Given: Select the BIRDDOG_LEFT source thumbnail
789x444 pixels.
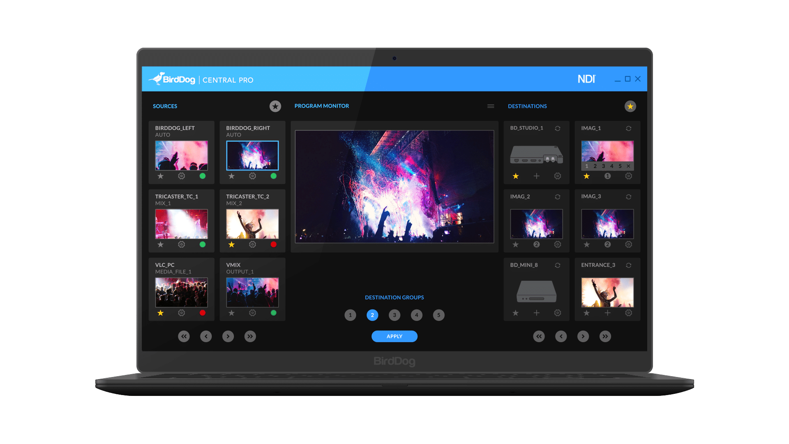Looking at the screenshot, I should [x=182, y=155].
